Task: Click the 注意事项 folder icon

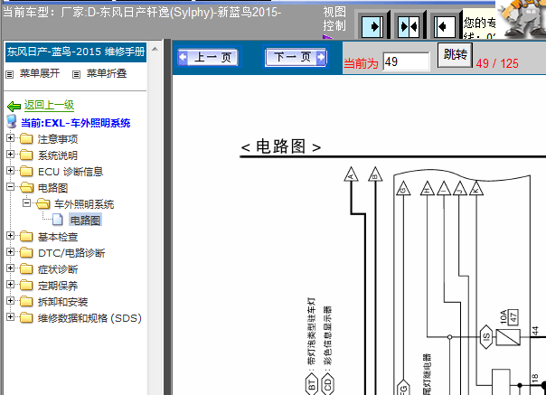Action: [x=26, y=139]
